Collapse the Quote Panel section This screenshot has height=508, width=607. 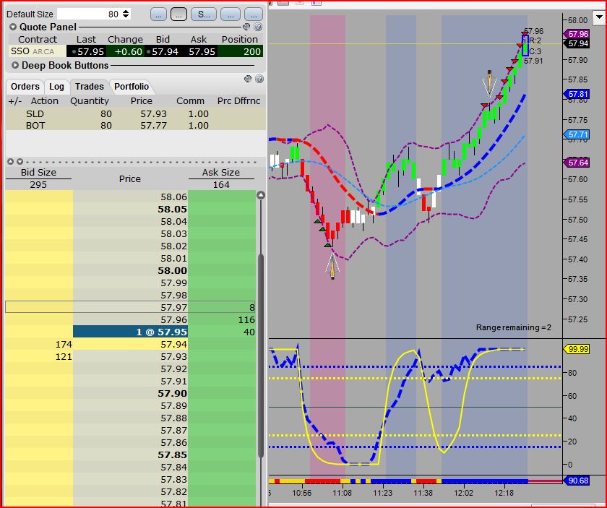[13, 27]
